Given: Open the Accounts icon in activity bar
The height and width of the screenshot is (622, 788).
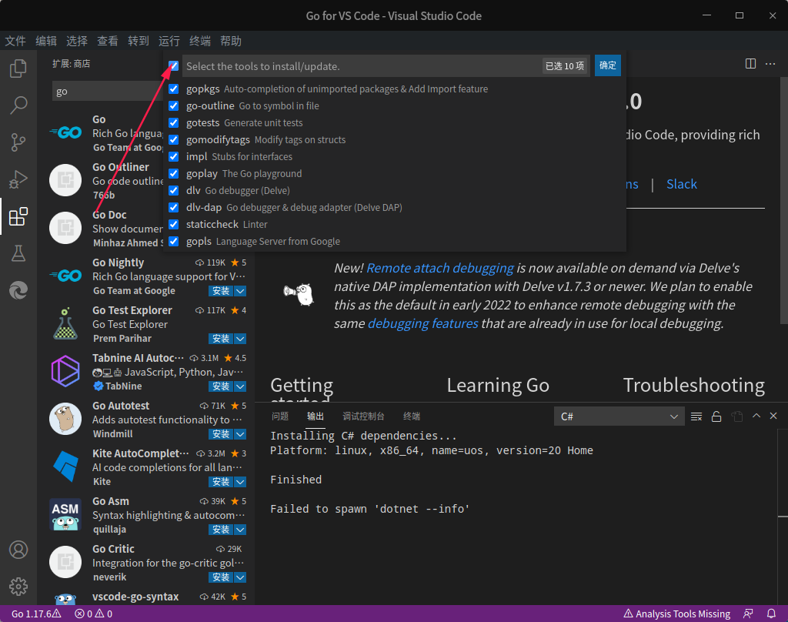Looking at the screenshot, I should pos(18,550).
